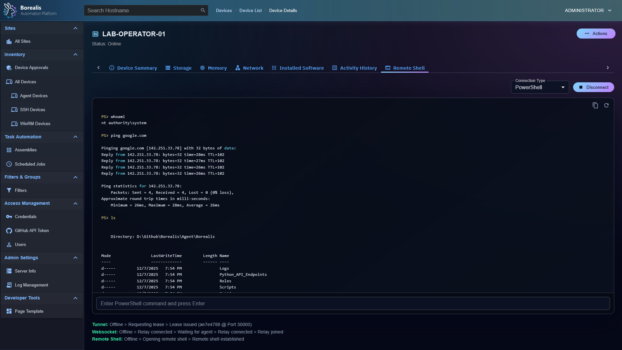Refresh the terminal with the reload icon
Viewport: 622px width, 350px height.
606,105
